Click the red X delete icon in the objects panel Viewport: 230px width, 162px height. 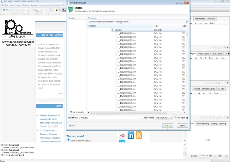[213, 47]
